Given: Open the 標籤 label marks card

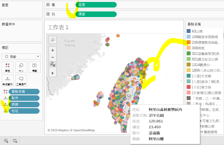Looking at the screenshot, I should (x=35, y=67).
